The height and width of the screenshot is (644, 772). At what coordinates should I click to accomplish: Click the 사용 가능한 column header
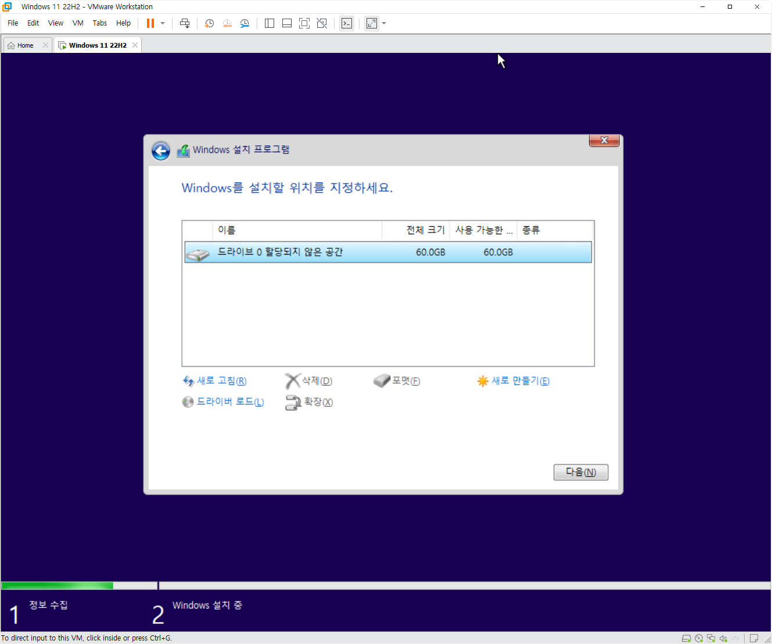(483, 230)
